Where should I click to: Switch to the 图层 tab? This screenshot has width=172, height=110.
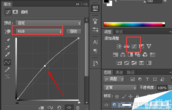107,72
